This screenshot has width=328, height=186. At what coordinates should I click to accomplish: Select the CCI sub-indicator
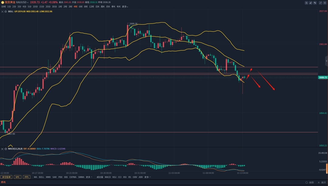coord(120,177)
